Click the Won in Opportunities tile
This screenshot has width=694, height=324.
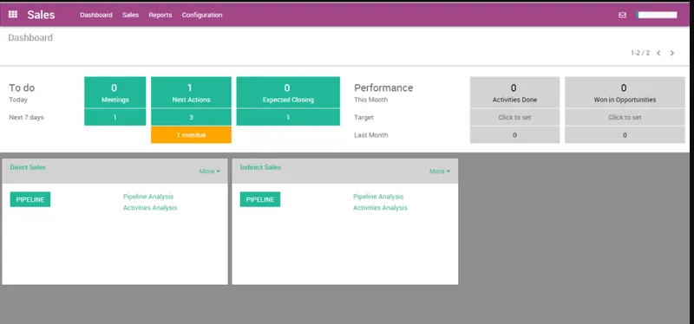pos(625,93)
